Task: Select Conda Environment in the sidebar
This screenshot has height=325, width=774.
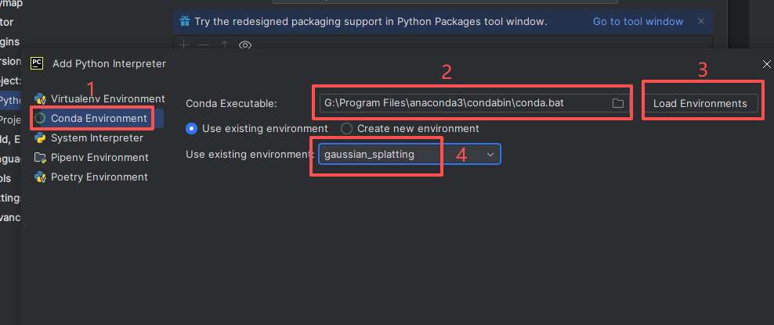Action: point(98,119)
